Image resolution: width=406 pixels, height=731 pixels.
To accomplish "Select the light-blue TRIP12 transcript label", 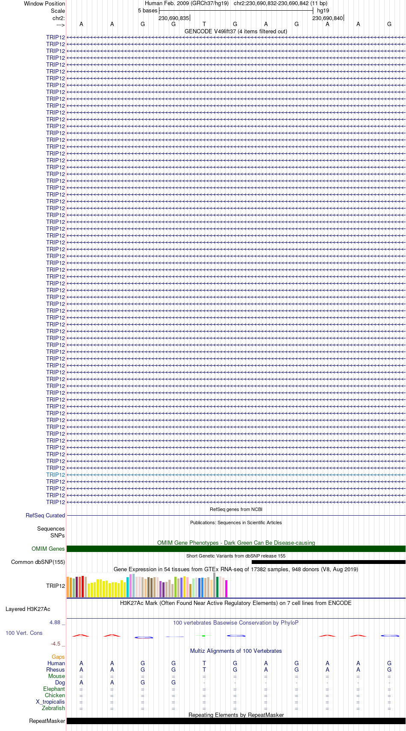I will click(x=56, y=475).
